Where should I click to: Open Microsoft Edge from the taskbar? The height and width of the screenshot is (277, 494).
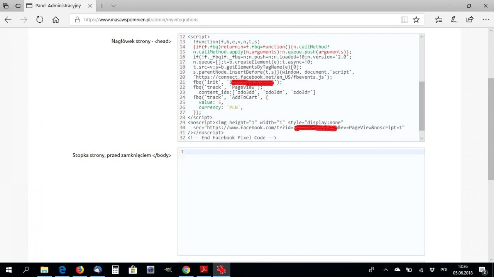point(62,270)
